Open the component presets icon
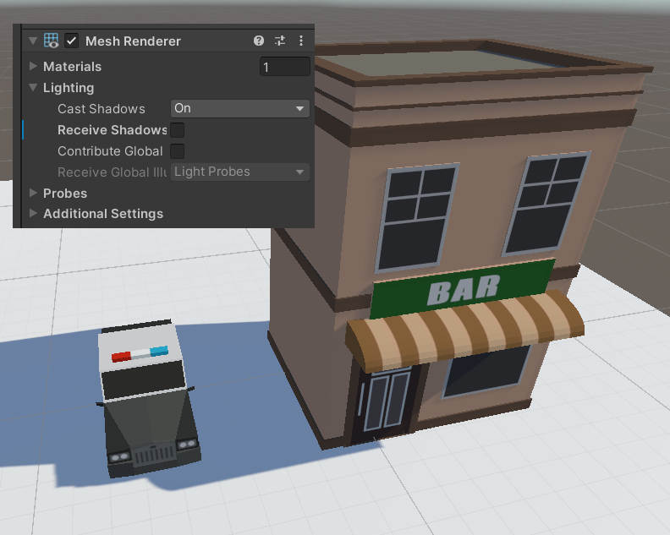 [280, 41]
